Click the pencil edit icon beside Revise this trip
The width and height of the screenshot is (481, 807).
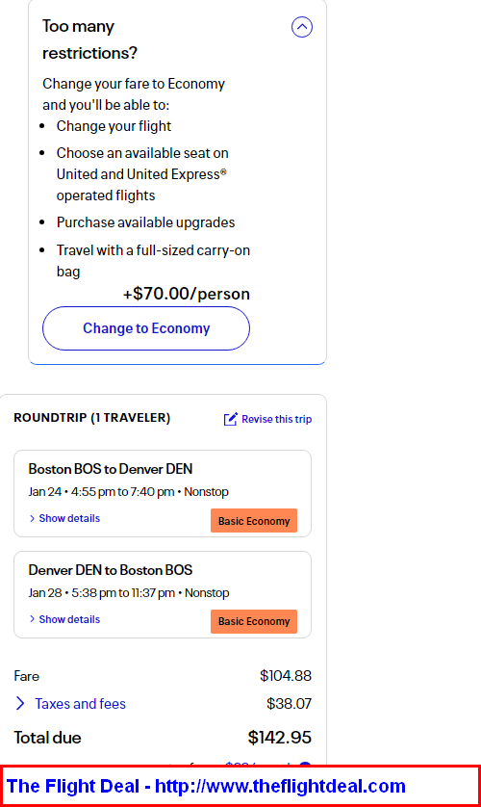click(231, 419)
